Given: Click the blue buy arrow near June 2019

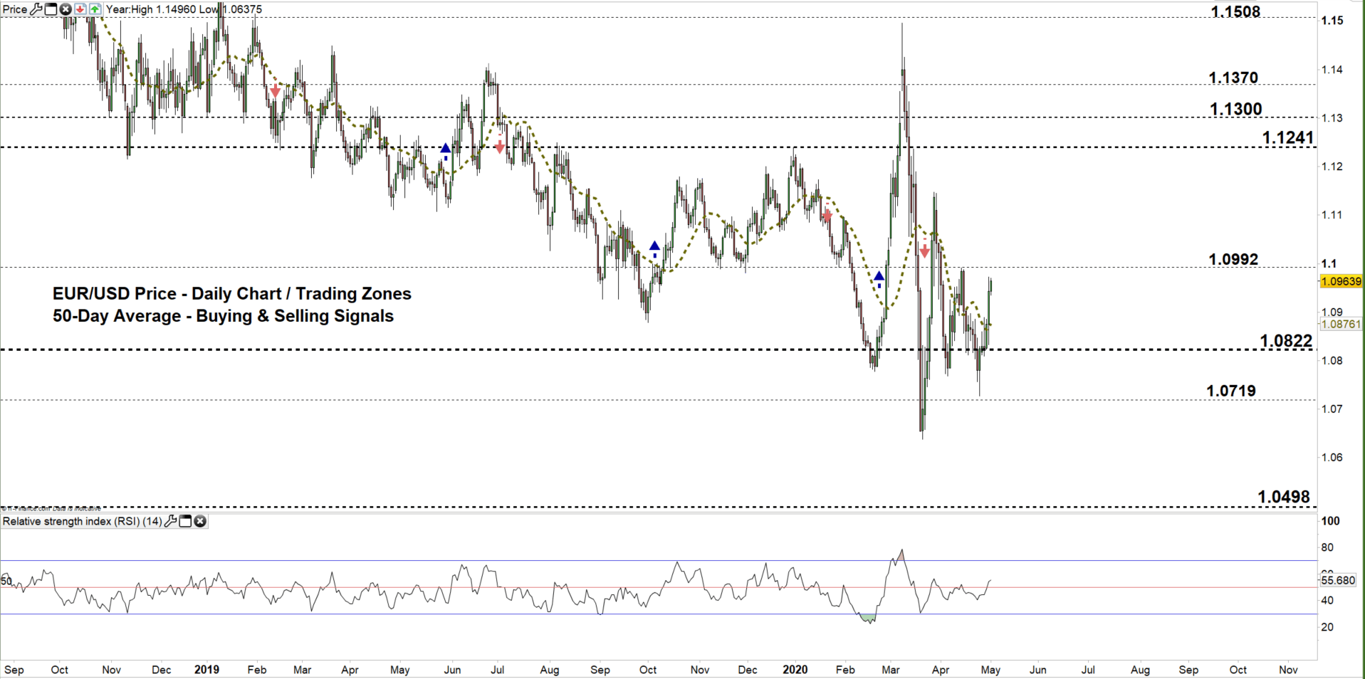Looking at the screenshot, I should click(446, 151).
